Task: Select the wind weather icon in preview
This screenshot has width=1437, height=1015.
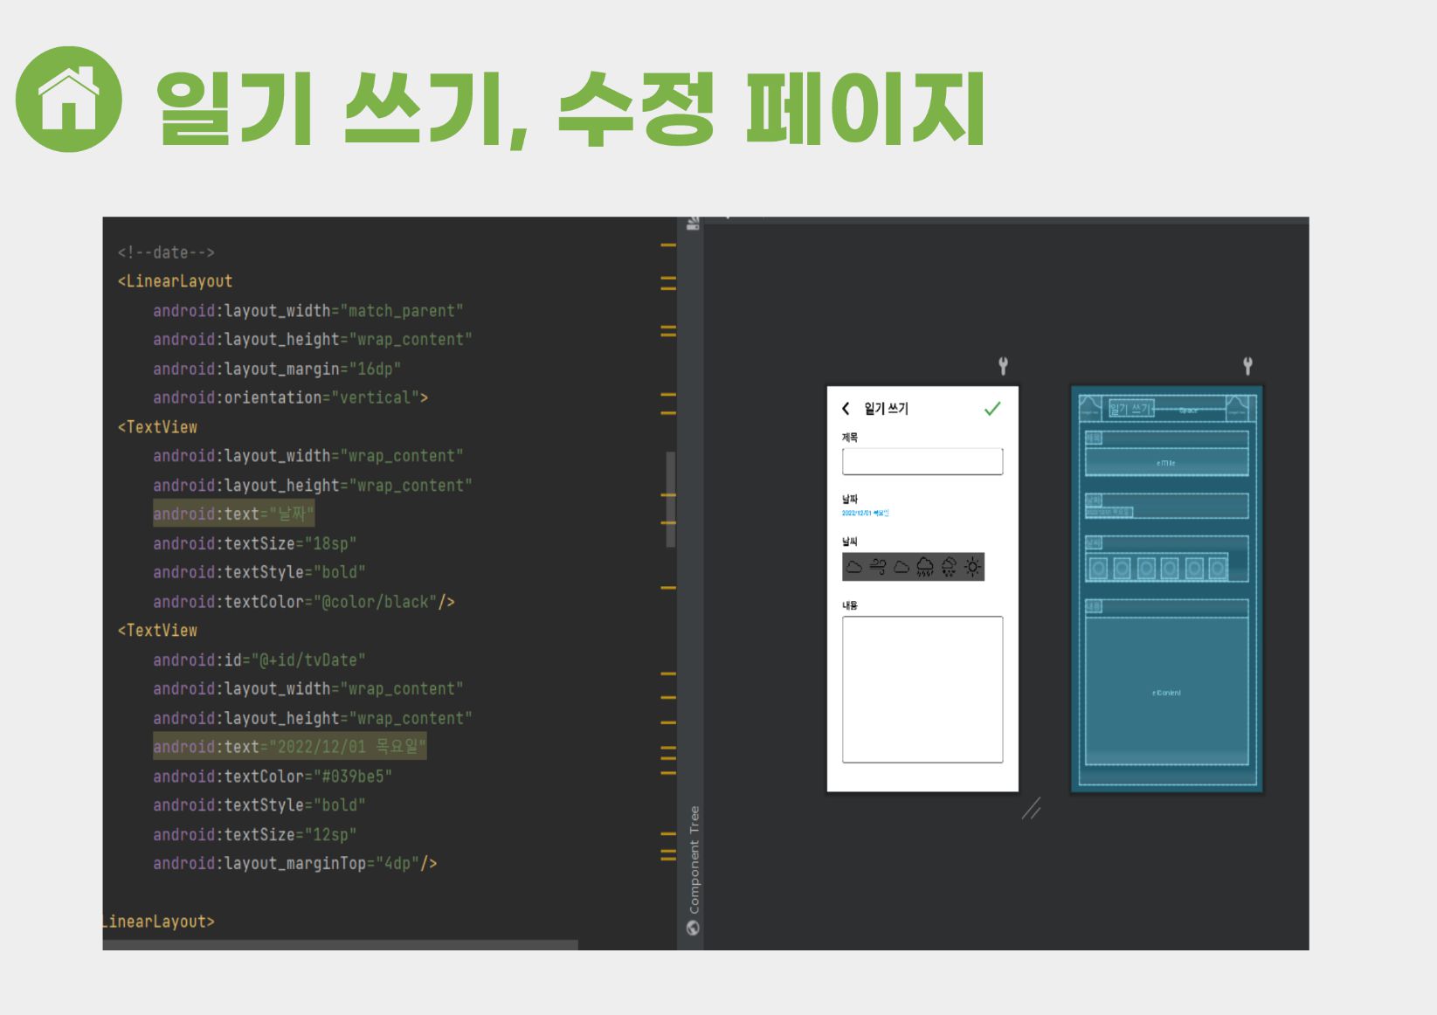Action: [x=878, y=567]
